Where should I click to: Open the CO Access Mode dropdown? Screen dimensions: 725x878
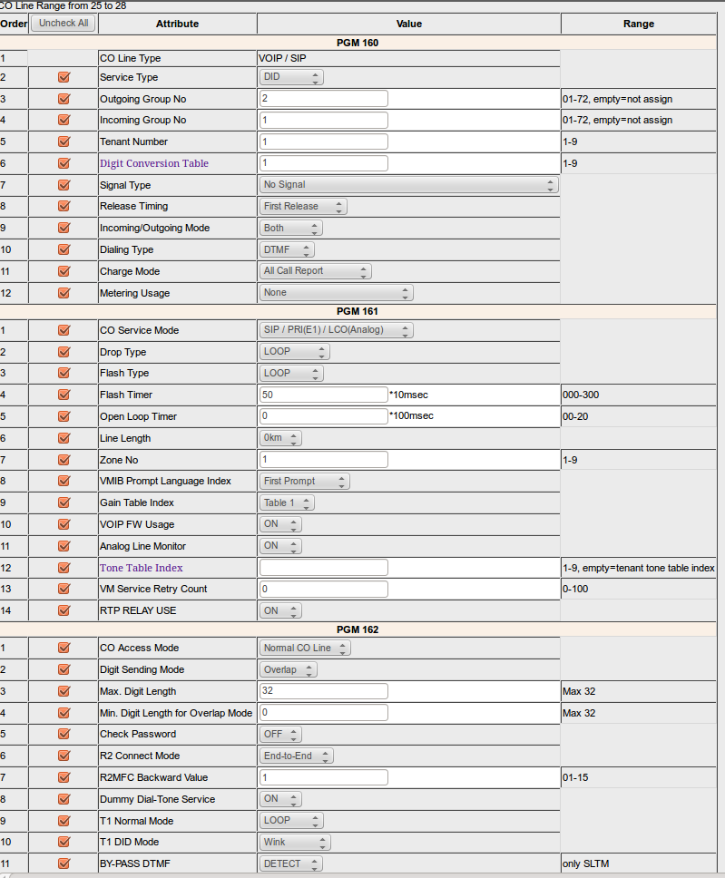tap(305, 648)
